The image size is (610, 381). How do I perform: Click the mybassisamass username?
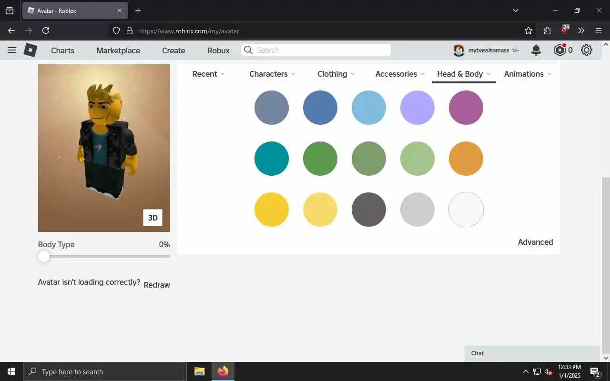tap(488, 50)
